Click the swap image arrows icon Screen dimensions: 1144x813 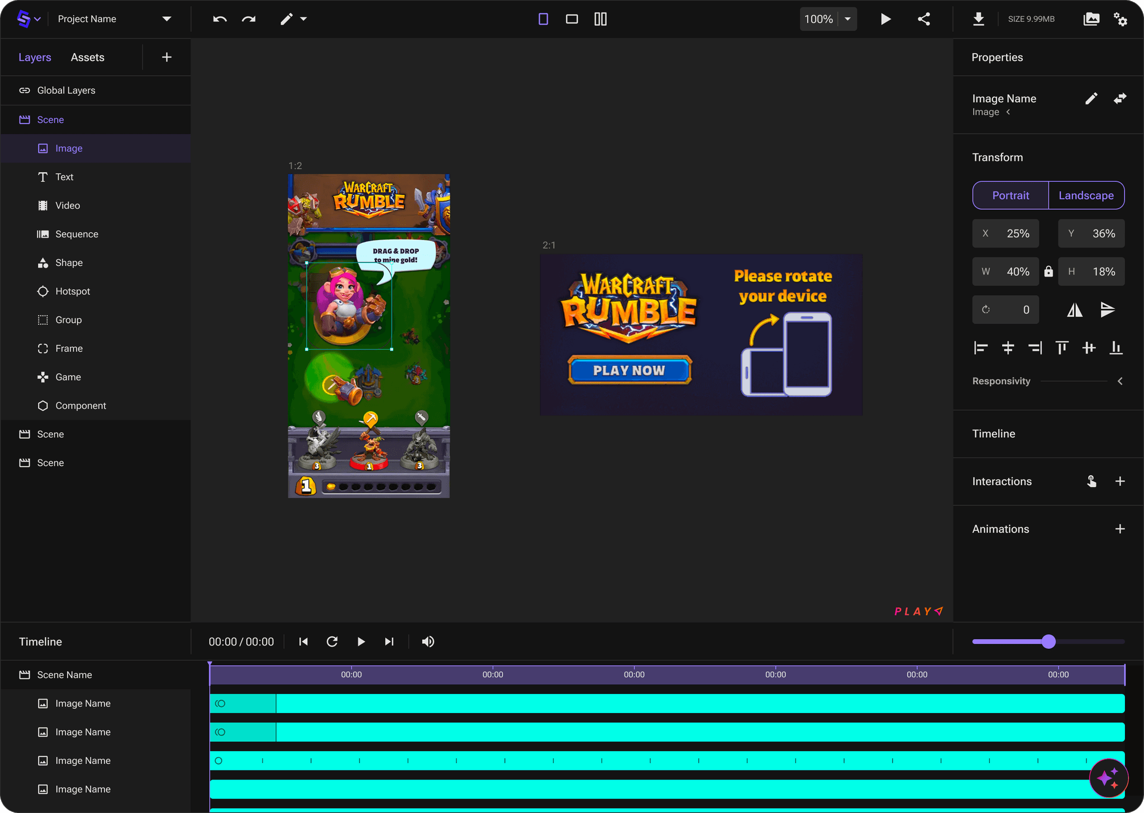(x=1120, y=99)
